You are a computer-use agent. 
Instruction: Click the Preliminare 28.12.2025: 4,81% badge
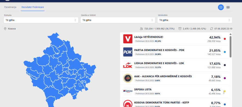148,93
